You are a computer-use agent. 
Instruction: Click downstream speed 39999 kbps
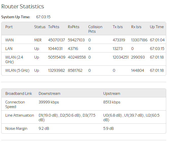49,102
